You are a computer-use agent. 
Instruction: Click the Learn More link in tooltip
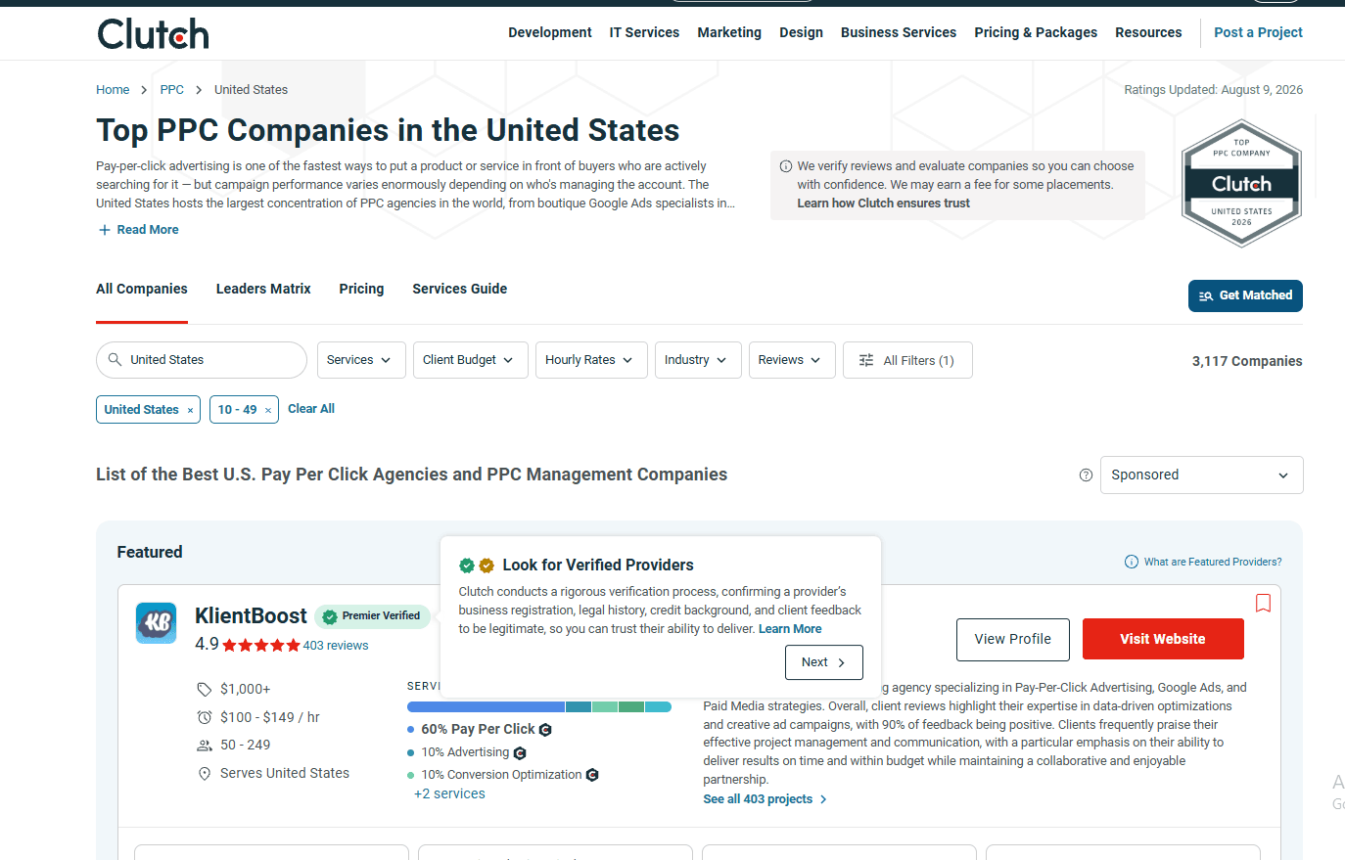790,629
